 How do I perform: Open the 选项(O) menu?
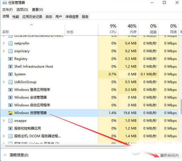click(x=22, y=9)
